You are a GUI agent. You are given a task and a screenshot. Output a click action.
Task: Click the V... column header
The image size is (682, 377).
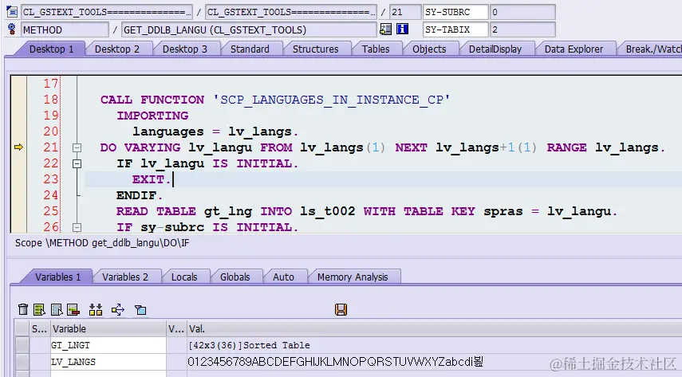176,328
